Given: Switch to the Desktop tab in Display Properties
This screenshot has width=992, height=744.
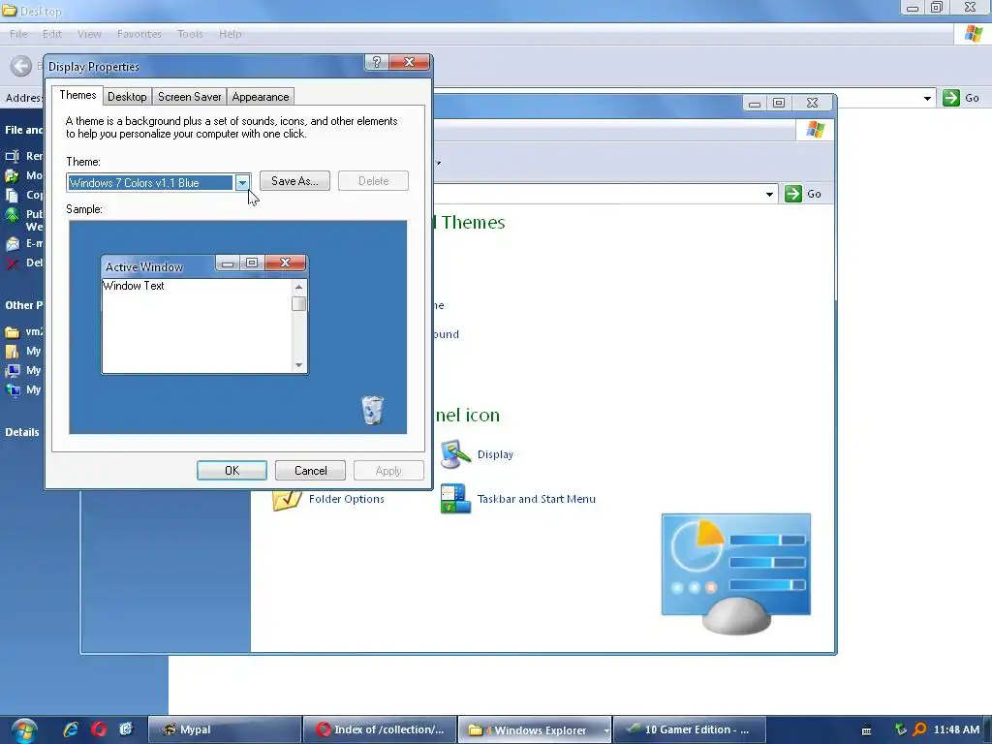Looking at the screenshot, I should [x=127, y=97].
